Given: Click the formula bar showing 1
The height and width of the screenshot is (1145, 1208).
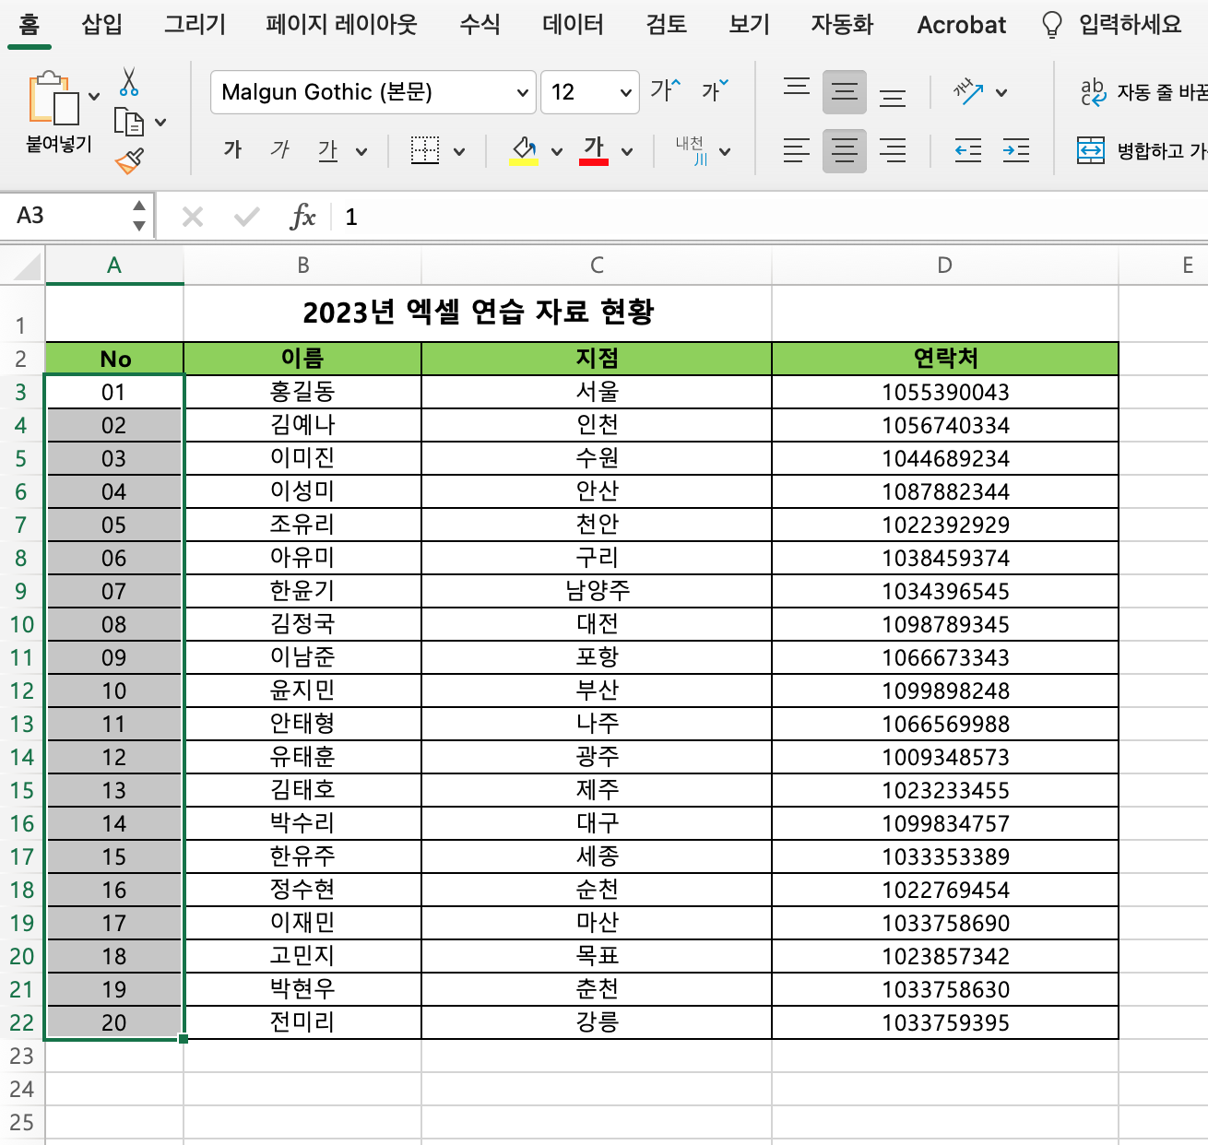Looking at the screenshot, I should pyautogui.click(x=770, y=217).
